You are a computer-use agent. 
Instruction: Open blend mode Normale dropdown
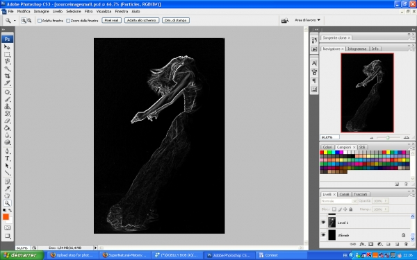338,201
